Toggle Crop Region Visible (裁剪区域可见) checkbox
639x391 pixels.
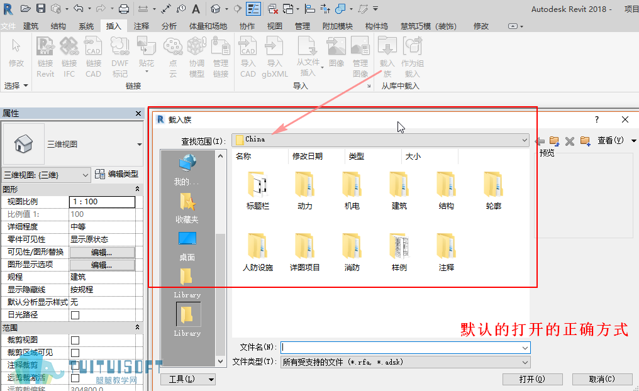coord(75,353)
